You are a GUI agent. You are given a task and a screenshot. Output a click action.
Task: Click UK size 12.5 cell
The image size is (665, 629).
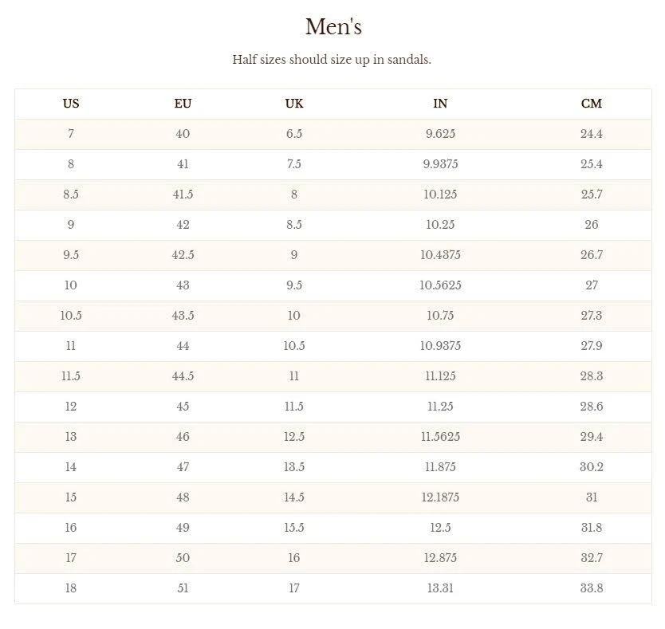tap(294, 437)
